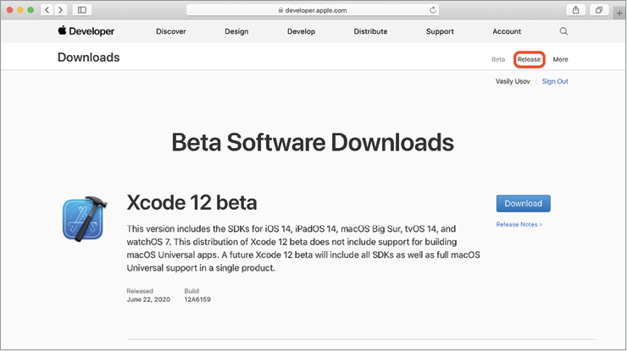Show the tab overview in Safari
Screen dimensions: 627x351
point(598,9)
